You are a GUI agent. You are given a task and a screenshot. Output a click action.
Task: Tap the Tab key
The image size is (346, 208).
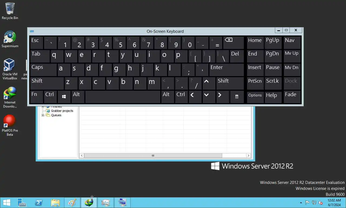tap(40, 56)
